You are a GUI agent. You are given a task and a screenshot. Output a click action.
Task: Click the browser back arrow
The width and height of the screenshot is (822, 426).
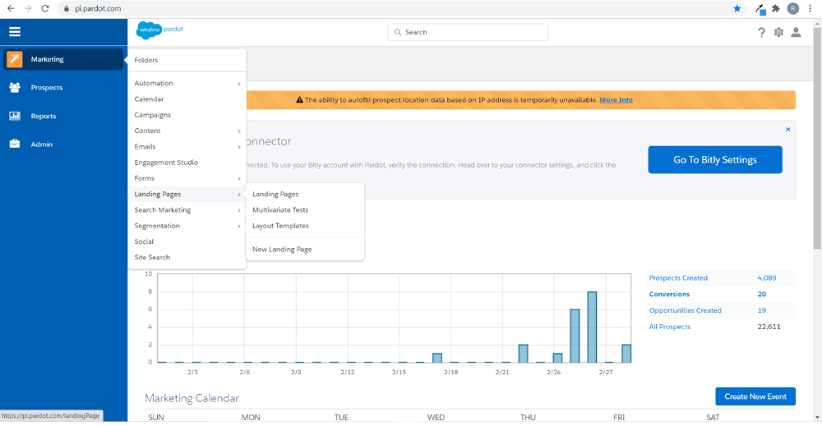pyautogui.click(x=11, y=8)
